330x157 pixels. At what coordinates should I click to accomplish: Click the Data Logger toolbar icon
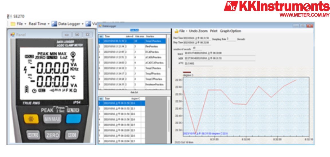click(54, 24)
